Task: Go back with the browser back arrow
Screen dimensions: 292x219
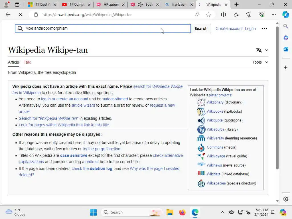Action: click(x=8, y=15)
